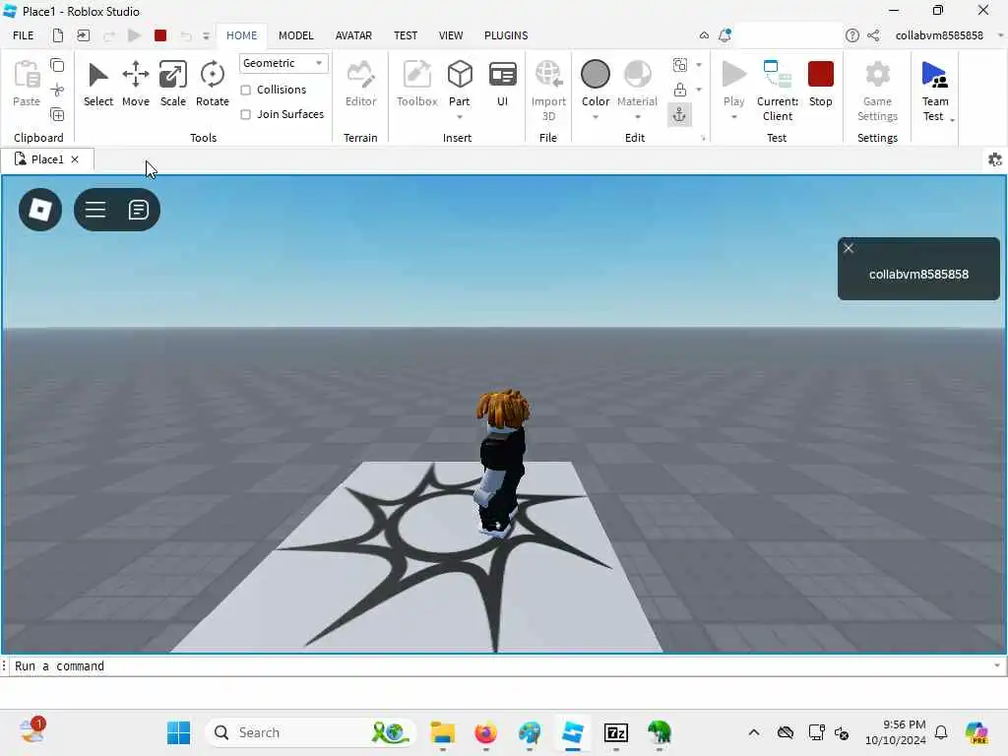The height and width of the screenshot is (756, 1008).
Task: Click the Duplicate icon in Clipboard group
Action: point(57,115)
